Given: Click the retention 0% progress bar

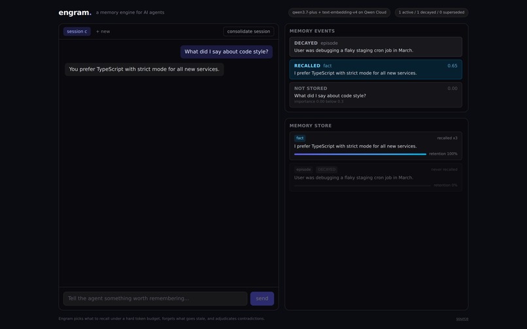Looking at the screenshot, I should click(x=362, y=185).
